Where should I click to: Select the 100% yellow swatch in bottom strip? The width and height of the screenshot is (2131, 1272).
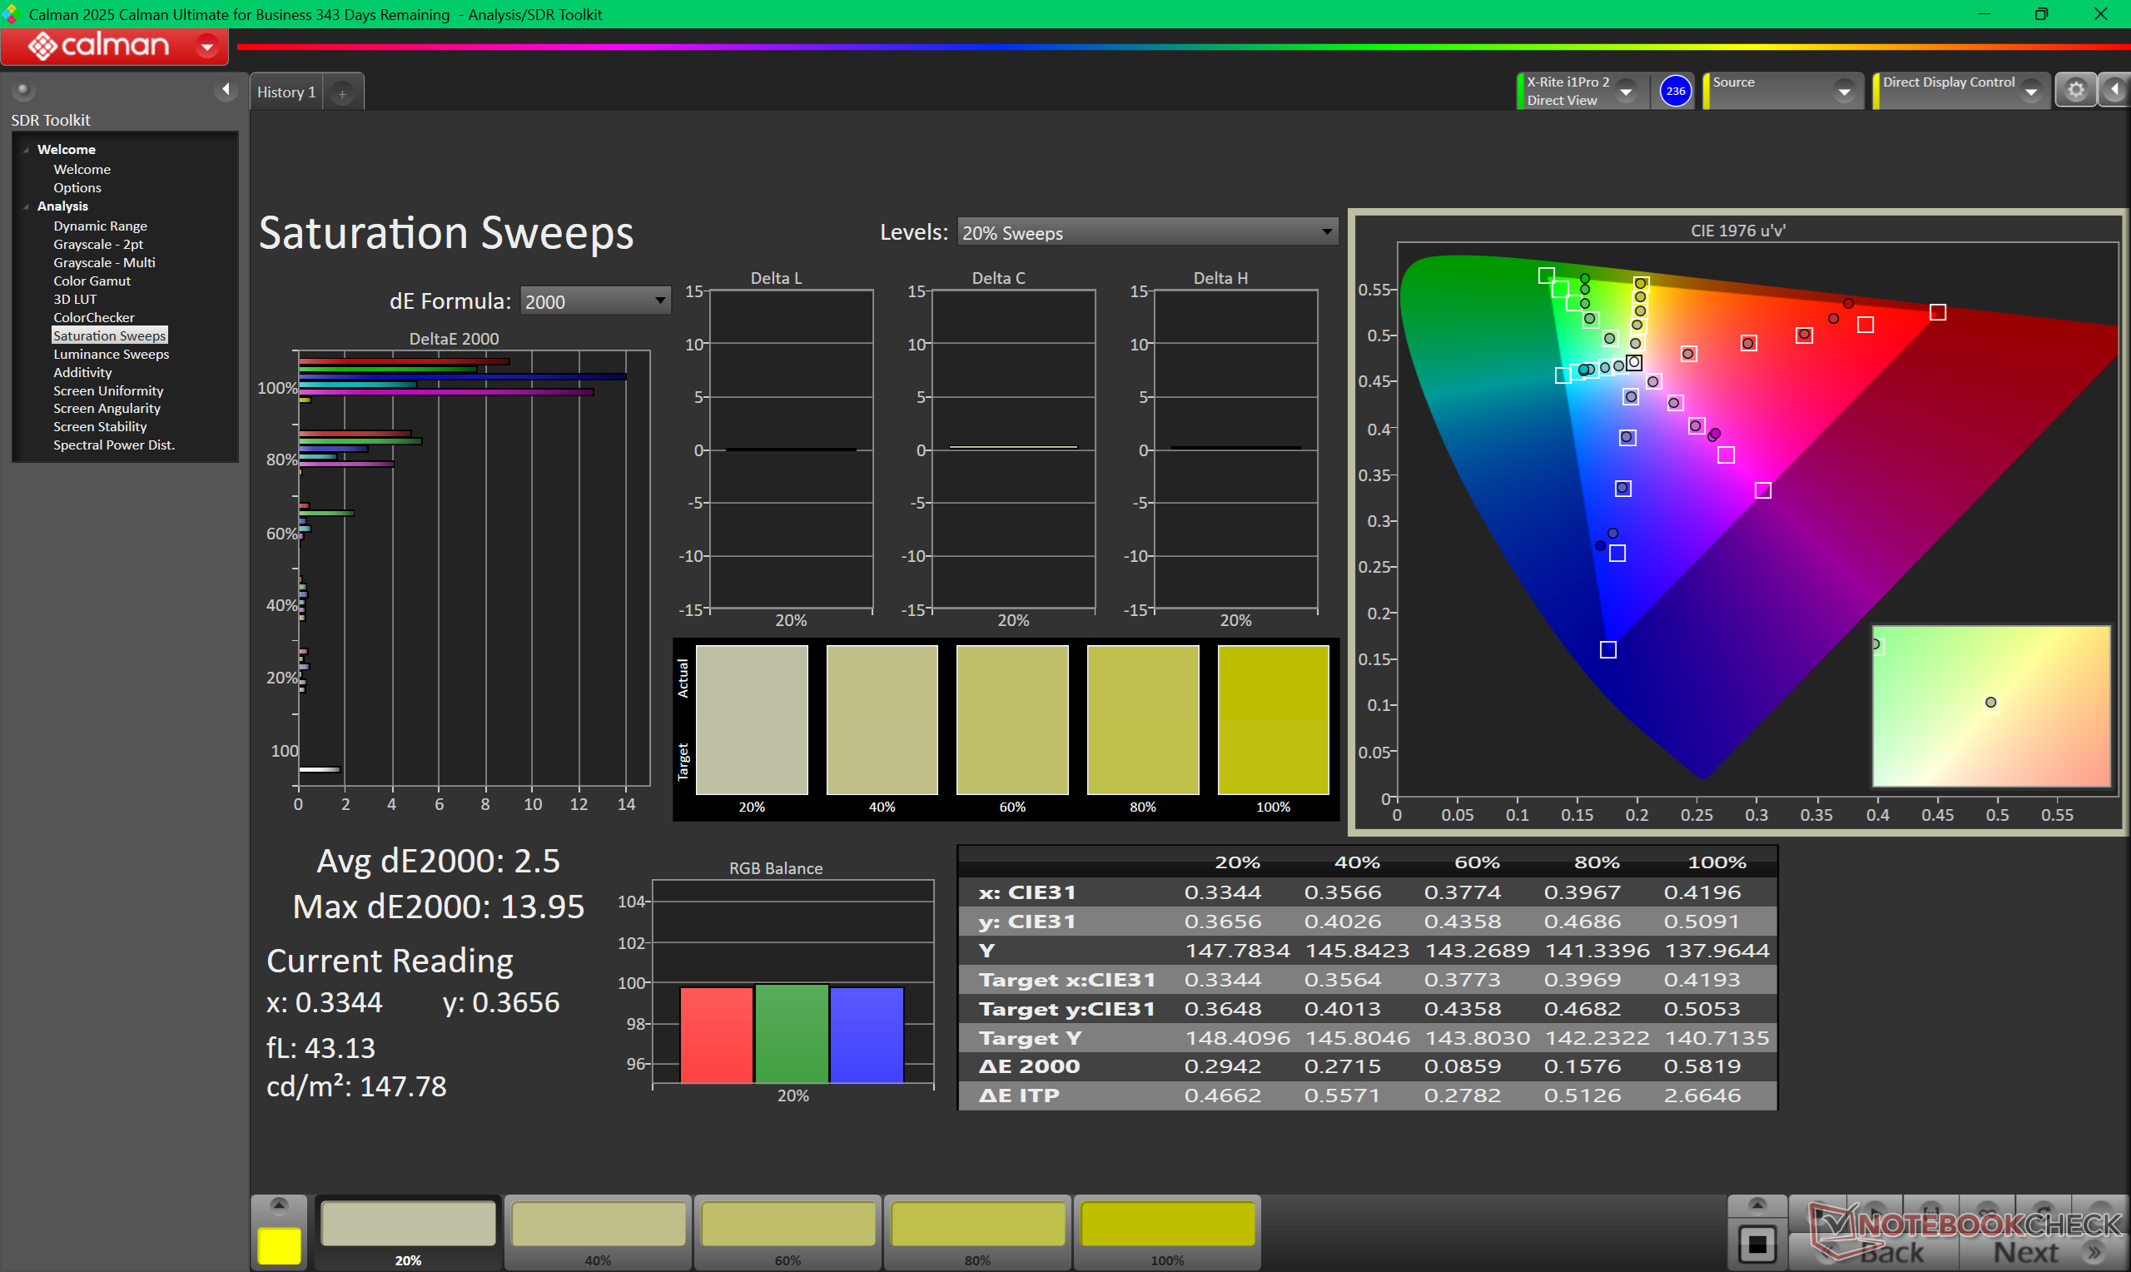(x=1167, y=1225)
